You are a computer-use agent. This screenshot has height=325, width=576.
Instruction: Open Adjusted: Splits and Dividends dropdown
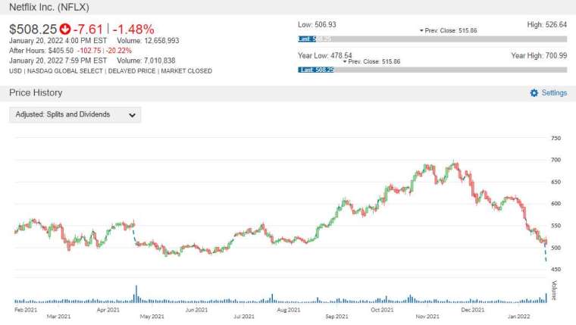(x=75, y=114)
